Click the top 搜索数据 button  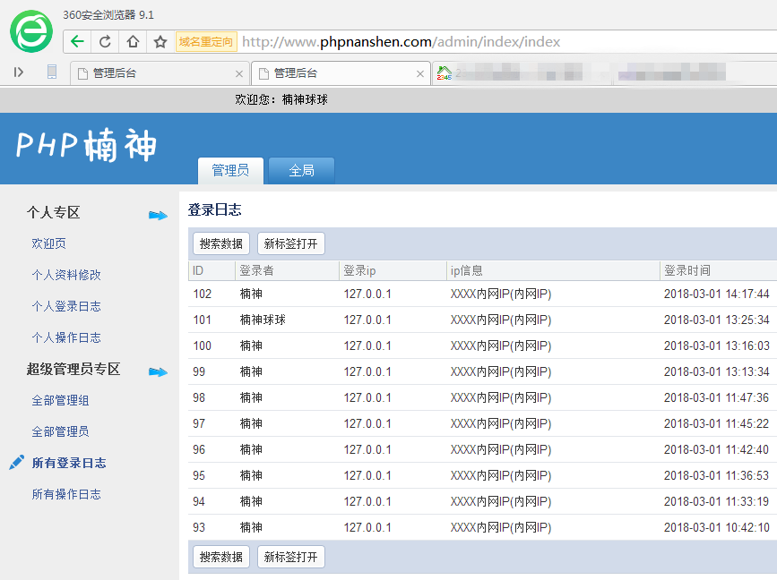click(221, 243)
